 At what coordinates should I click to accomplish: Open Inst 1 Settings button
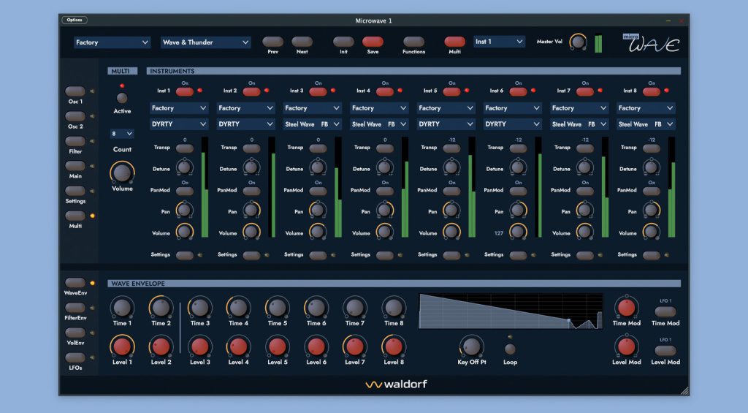(185, 255)
